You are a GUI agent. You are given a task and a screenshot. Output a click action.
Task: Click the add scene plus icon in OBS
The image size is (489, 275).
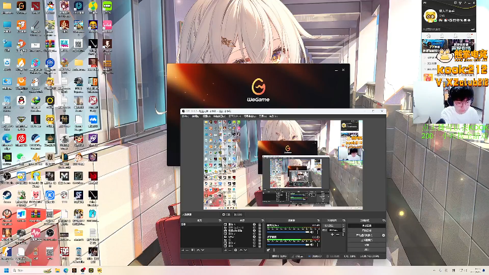183,250
